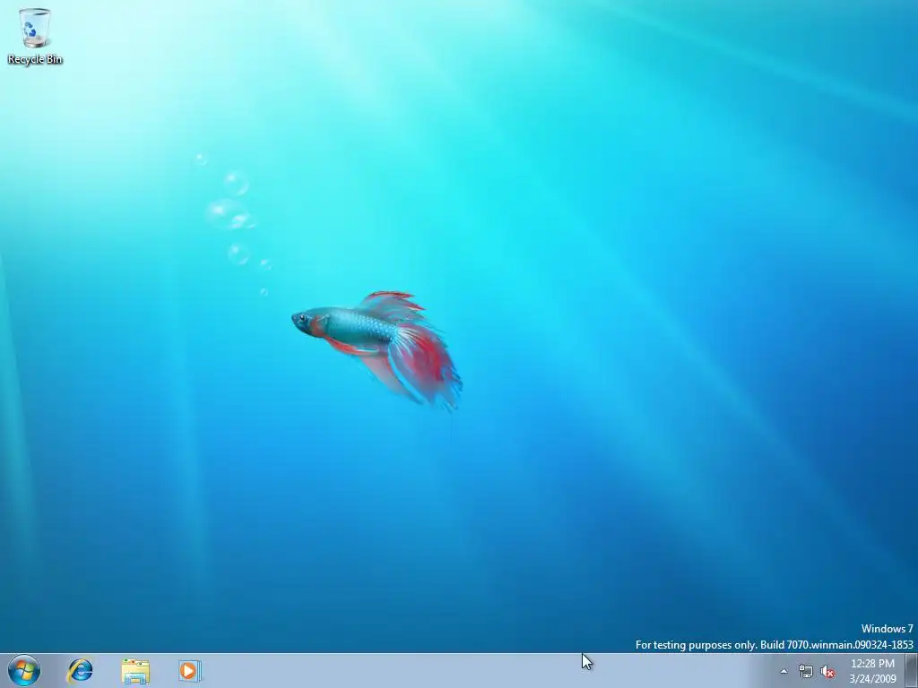Viewport: 918px width, 688px height.
Task: Open the clock showing 12:28 PM
Action: click(x=872, y=671)
